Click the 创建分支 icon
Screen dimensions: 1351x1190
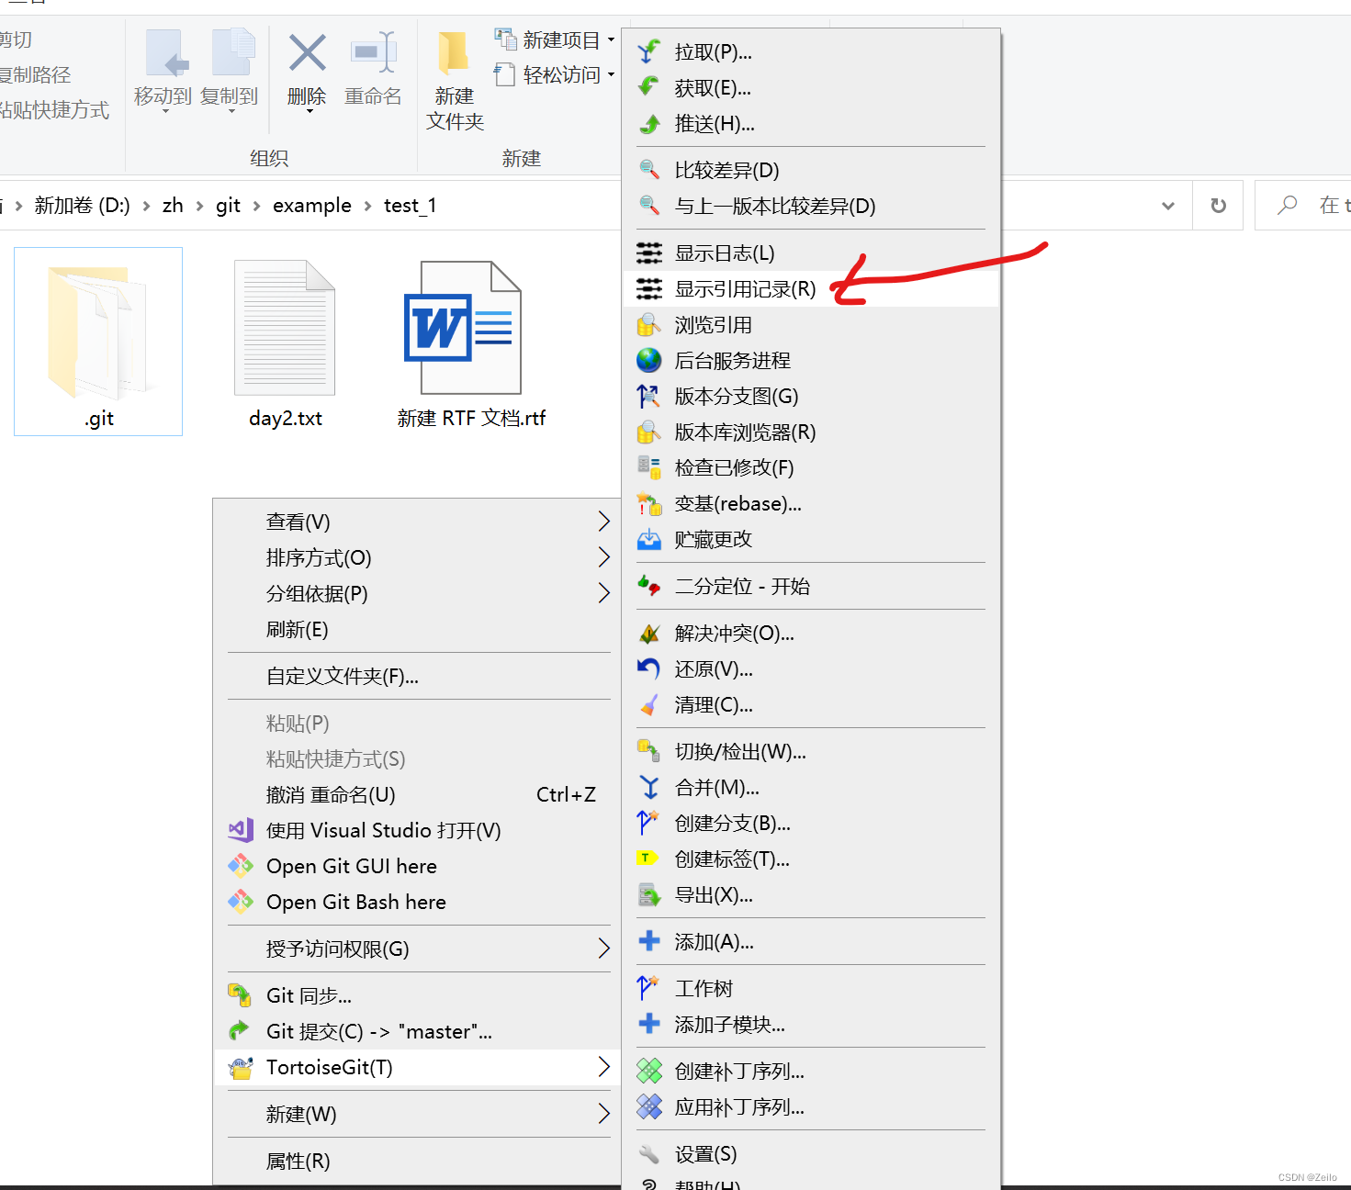(x=649, y=823)
